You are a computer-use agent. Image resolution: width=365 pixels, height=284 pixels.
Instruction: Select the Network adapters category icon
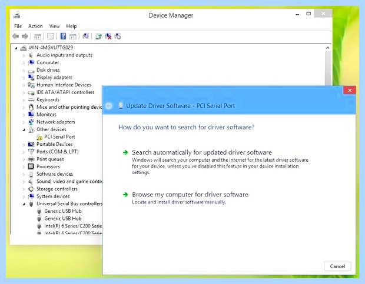[31, 122]
